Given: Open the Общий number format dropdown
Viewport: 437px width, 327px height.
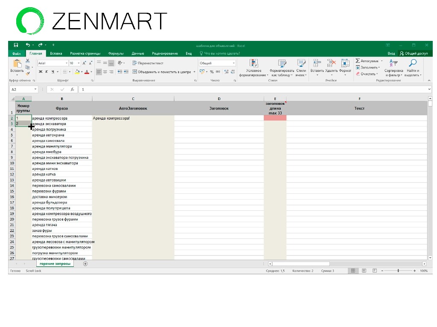Looking at the screenshot, I should [x=233, y=63].
